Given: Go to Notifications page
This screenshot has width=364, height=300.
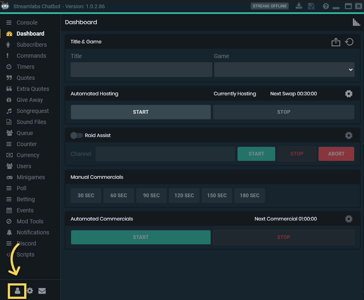Looking at the screenshot, I should tap(33, 232).
